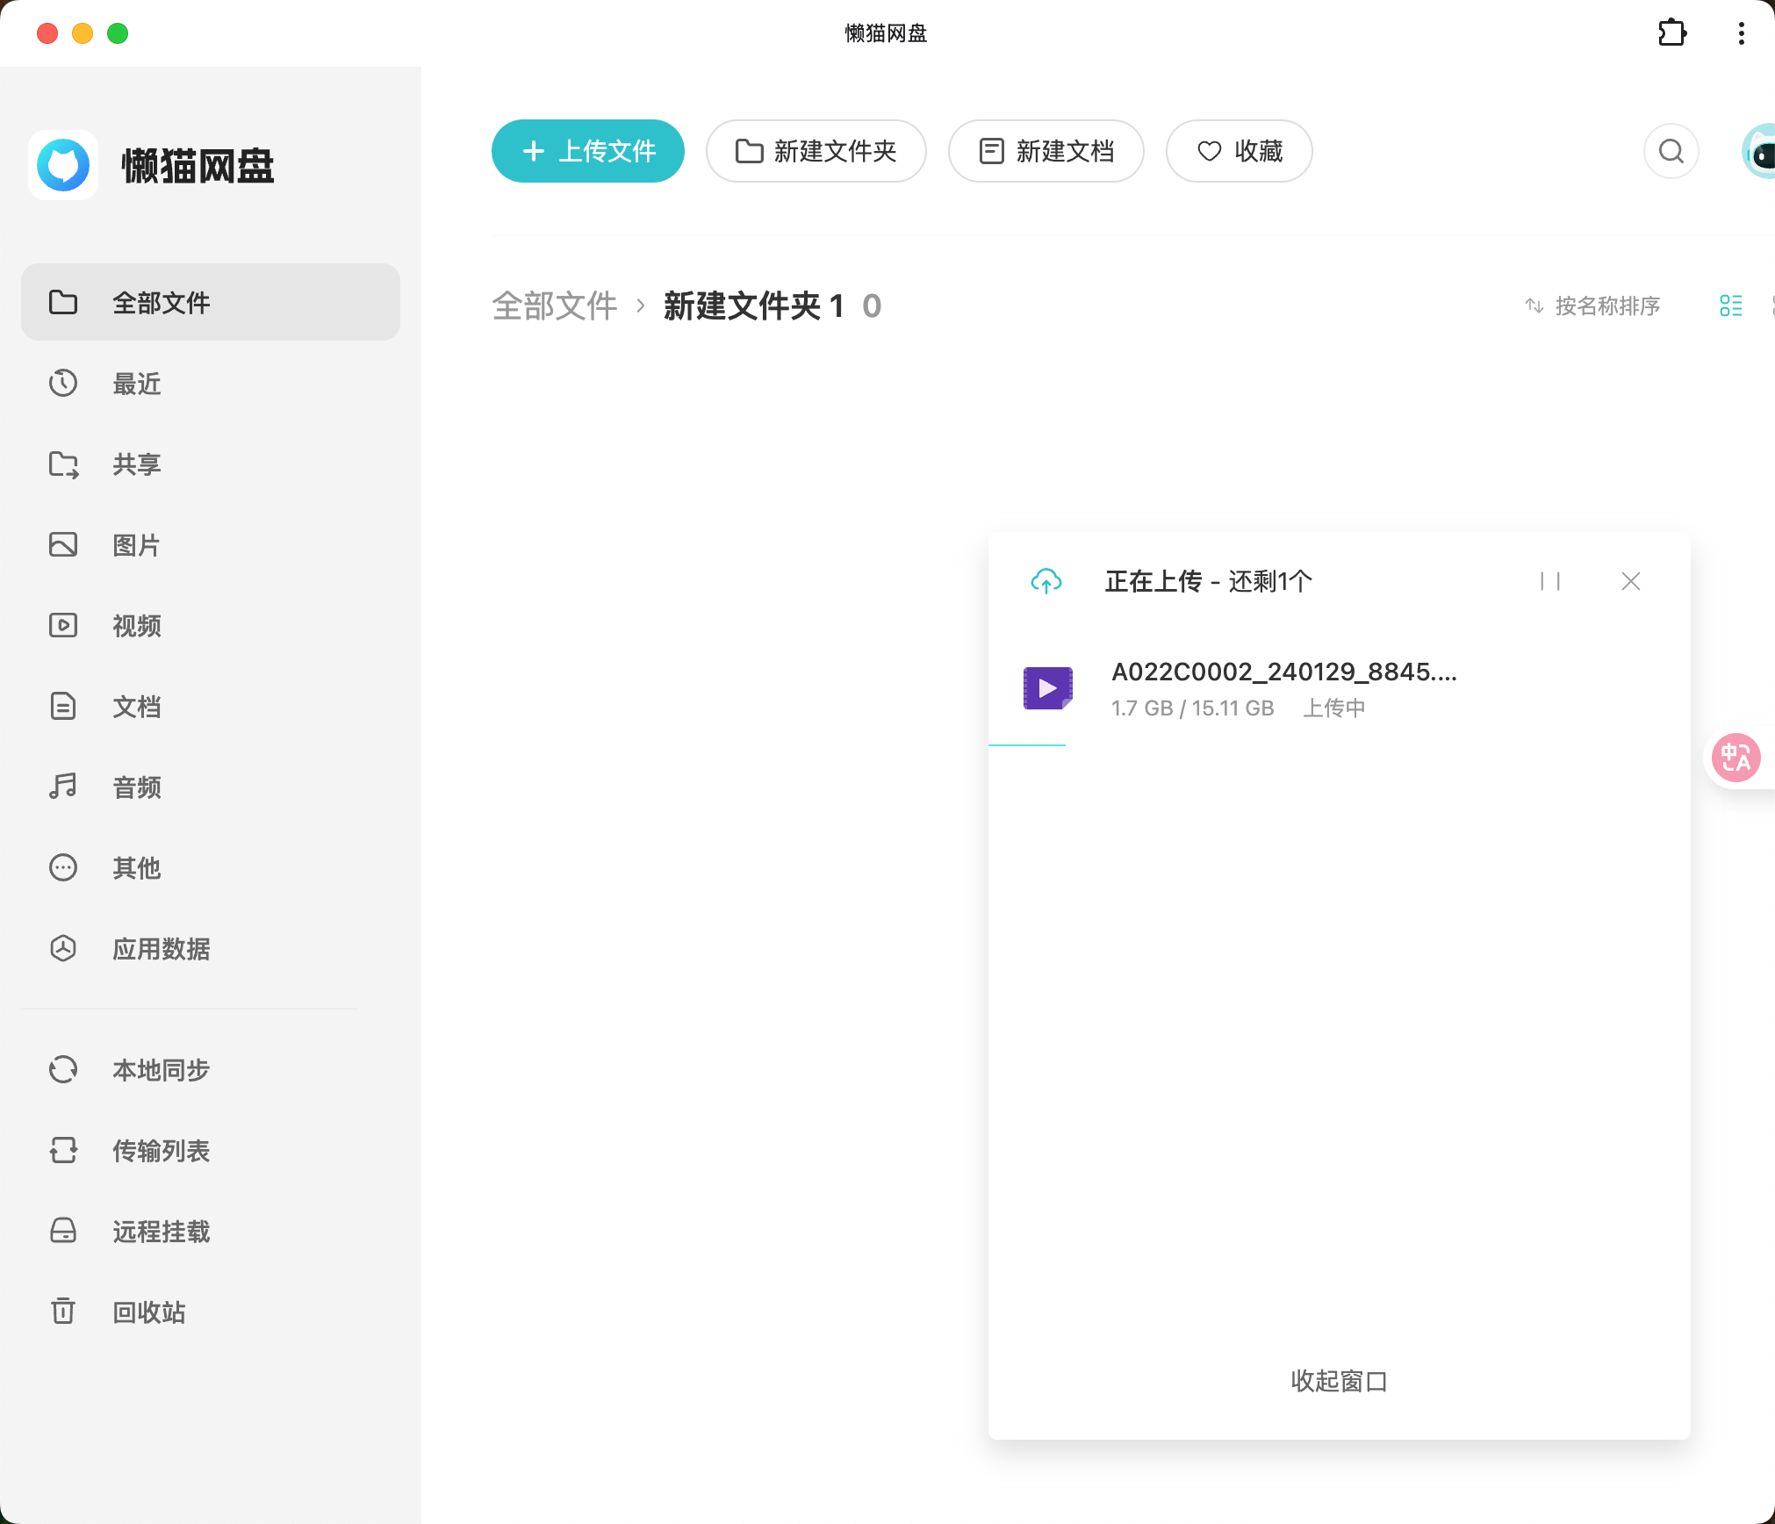The width and height of the screenshot is (1775, 1524).
Task: Click the pink translate floating icon
Action: (x=1735, y=758)
